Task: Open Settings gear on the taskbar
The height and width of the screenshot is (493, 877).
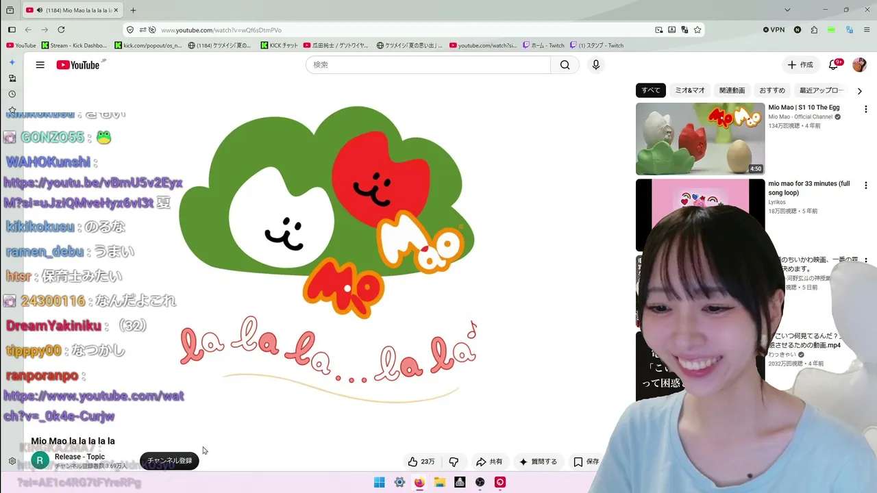Action: point(399,482)
